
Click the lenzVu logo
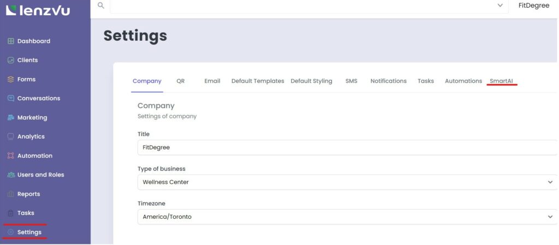[38, 10]
